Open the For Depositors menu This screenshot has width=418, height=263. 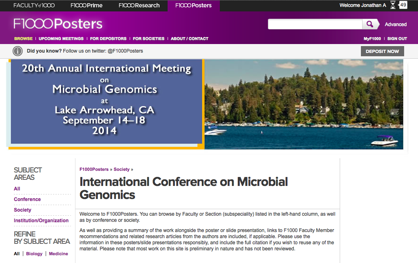pos(108,39)
